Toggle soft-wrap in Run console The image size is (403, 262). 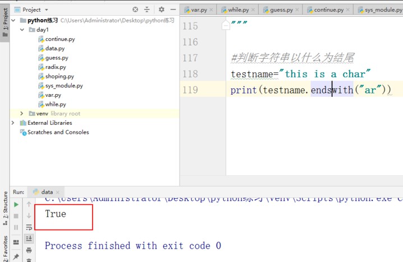pos(29,227)
